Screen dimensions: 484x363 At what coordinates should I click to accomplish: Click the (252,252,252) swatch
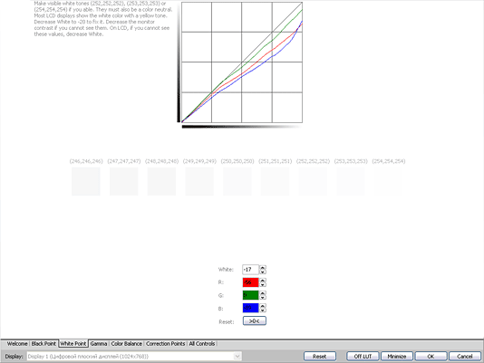coord(313,181)
